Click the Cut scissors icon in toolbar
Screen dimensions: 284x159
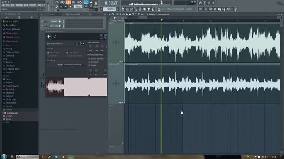click(215, 9)
